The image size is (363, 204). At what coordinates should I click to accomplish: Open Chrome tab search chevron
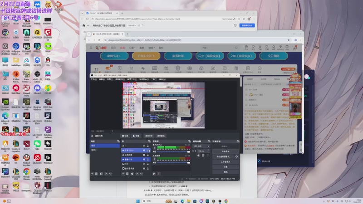89,34
